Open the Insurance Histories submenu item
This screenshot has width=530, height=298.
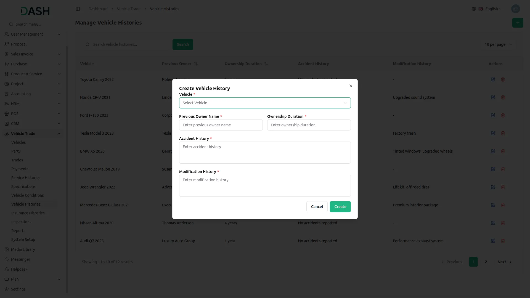click(28, 213)
